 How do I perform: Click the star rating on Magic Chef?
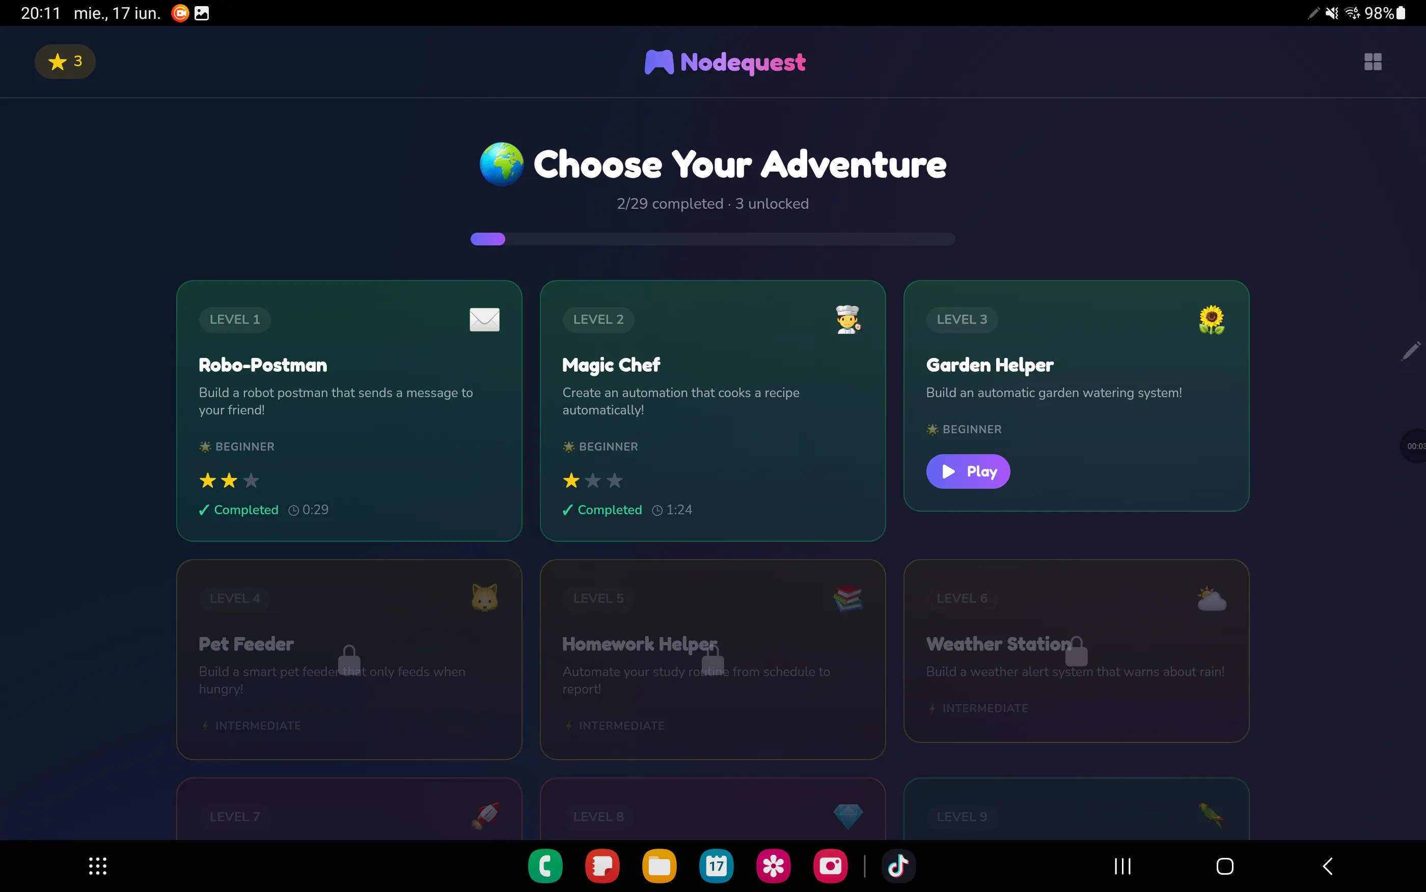point(593,480)
